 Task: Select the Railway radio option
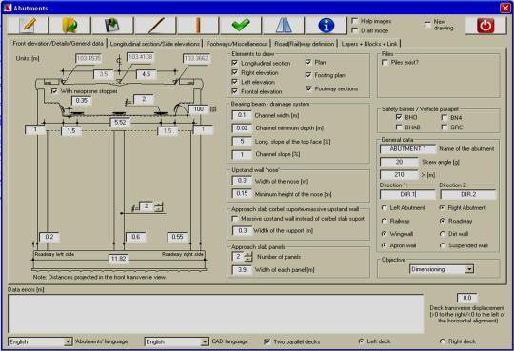(385, 221)
